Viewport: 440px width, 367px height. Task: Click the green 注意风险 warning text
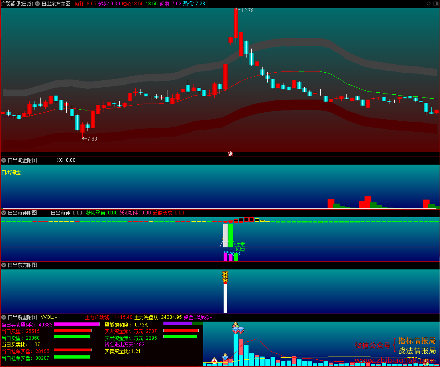click(x=240, y=247)
